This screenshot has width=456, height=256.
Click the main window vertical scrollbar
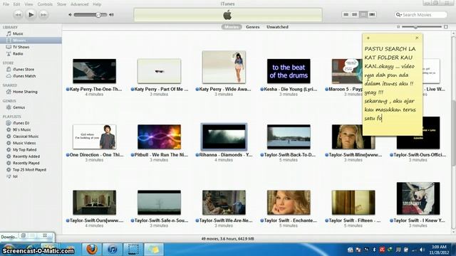pyautogui.click(x=453, y=134)
